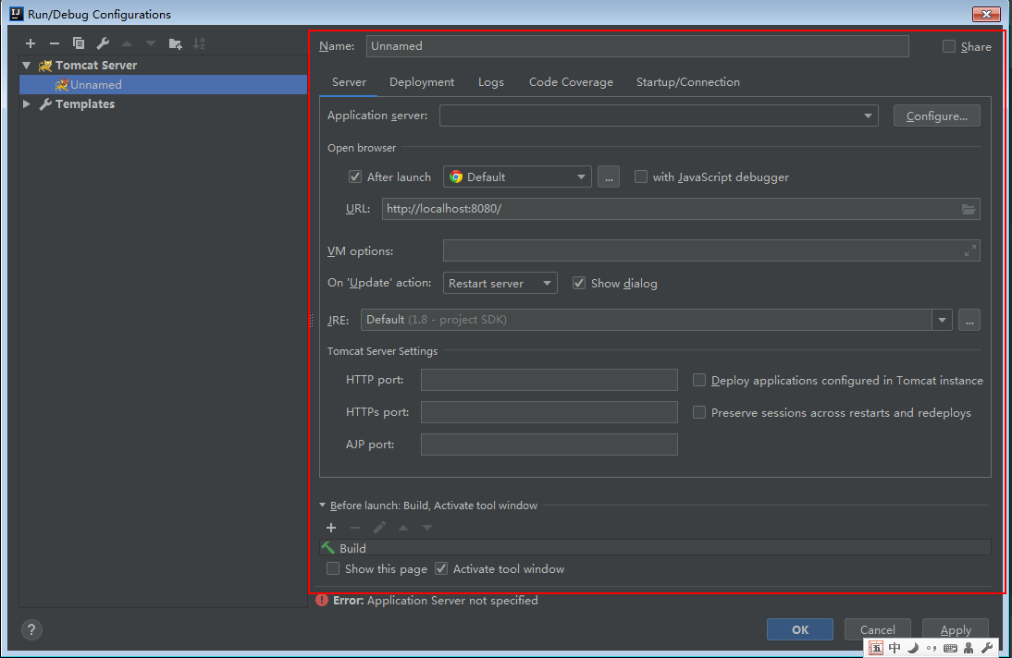This screenshot has height=658, width=1012.
Task: Click the VM options input field
Action: point(711,251)
